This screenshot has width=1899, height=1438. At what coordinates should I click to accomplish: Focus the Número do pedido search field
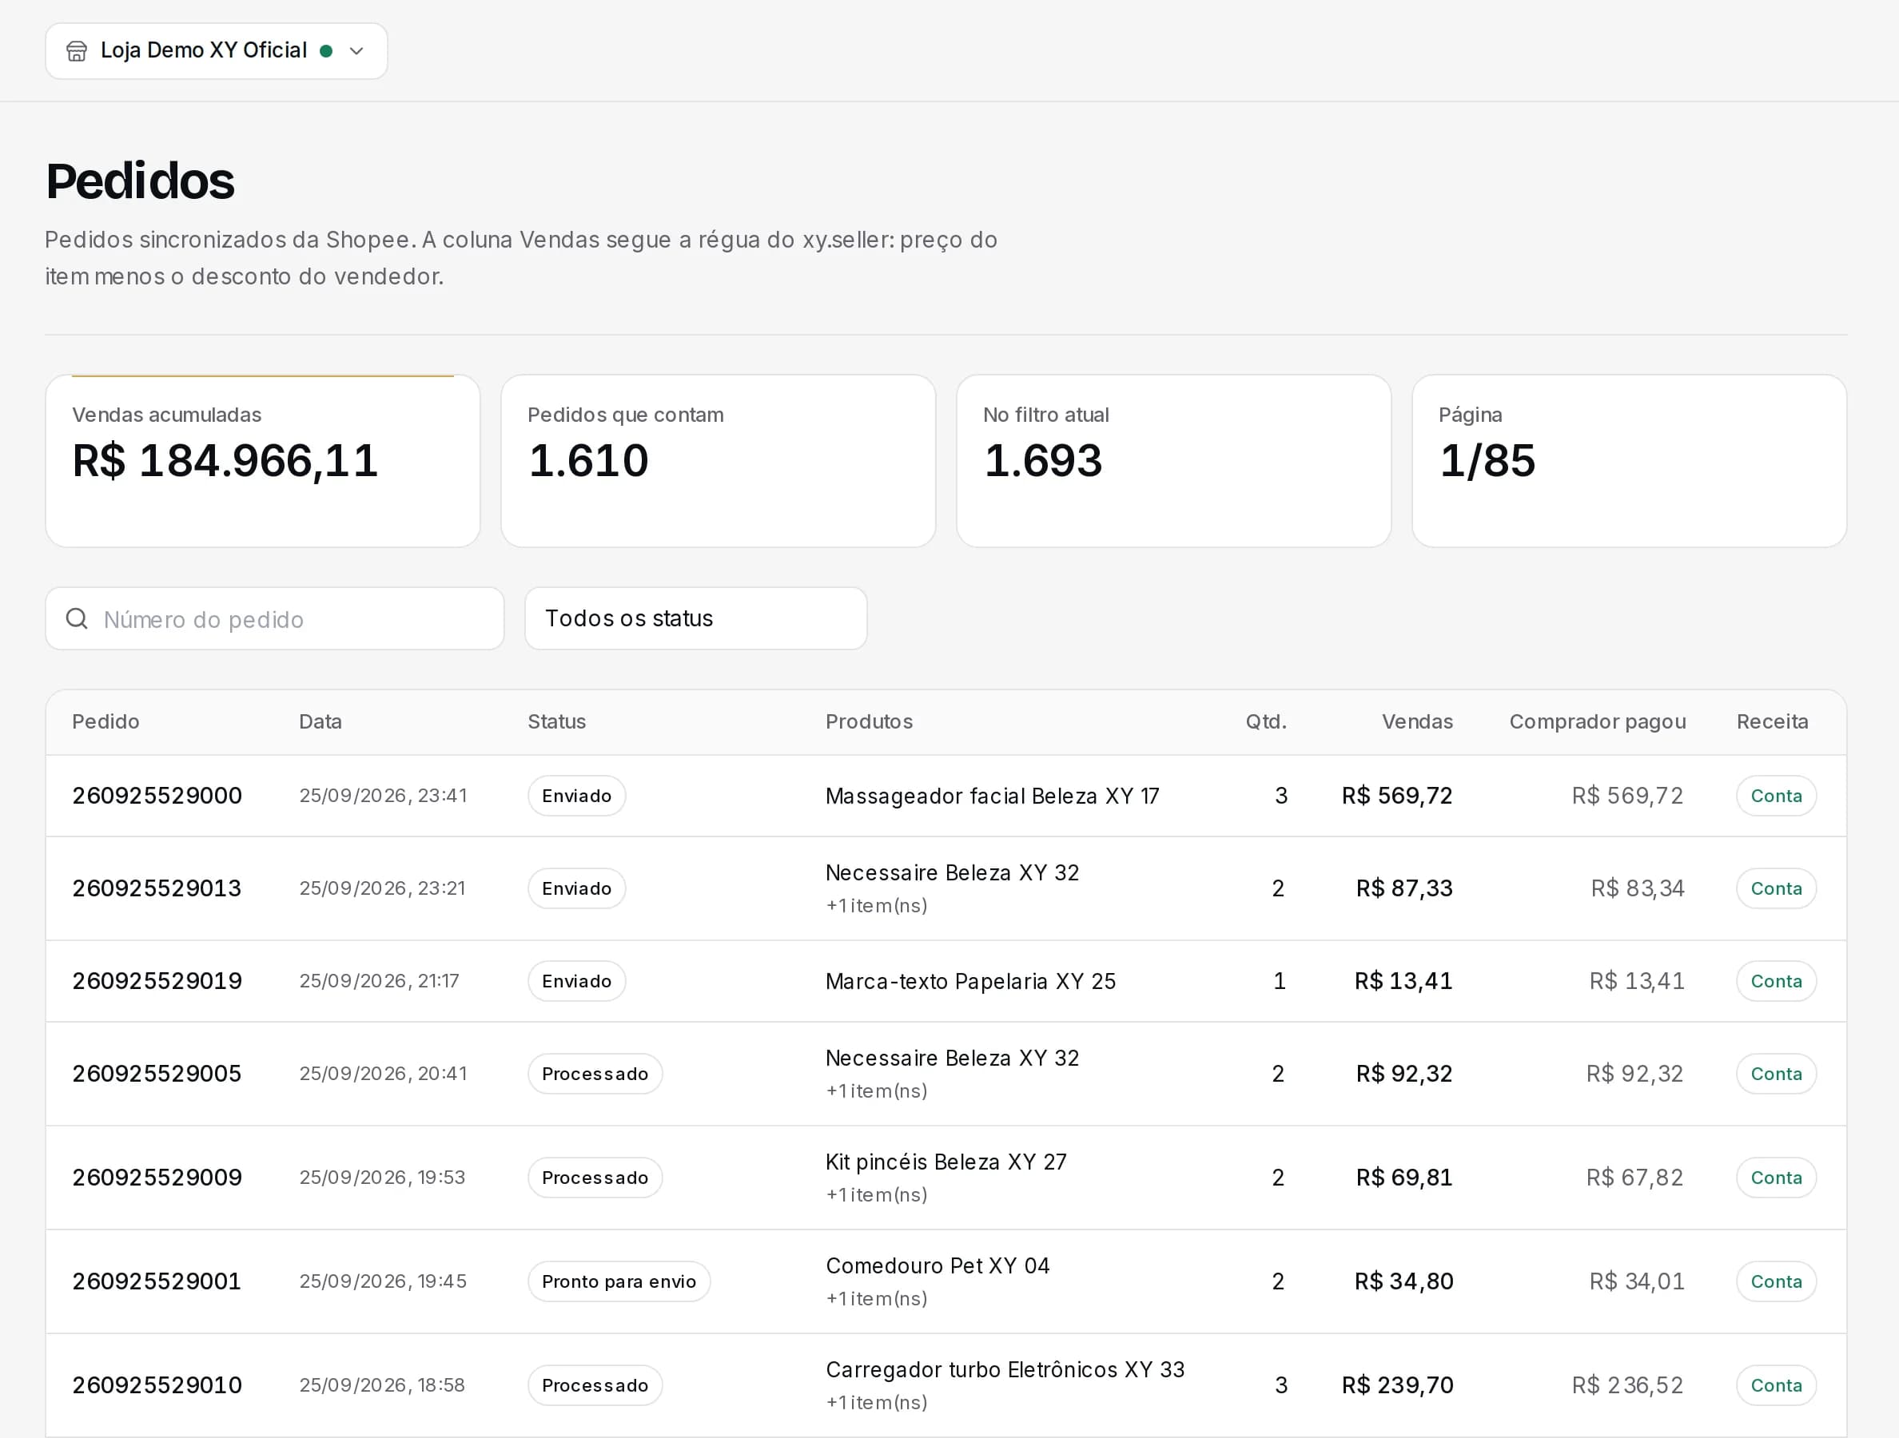pos(275,618)
